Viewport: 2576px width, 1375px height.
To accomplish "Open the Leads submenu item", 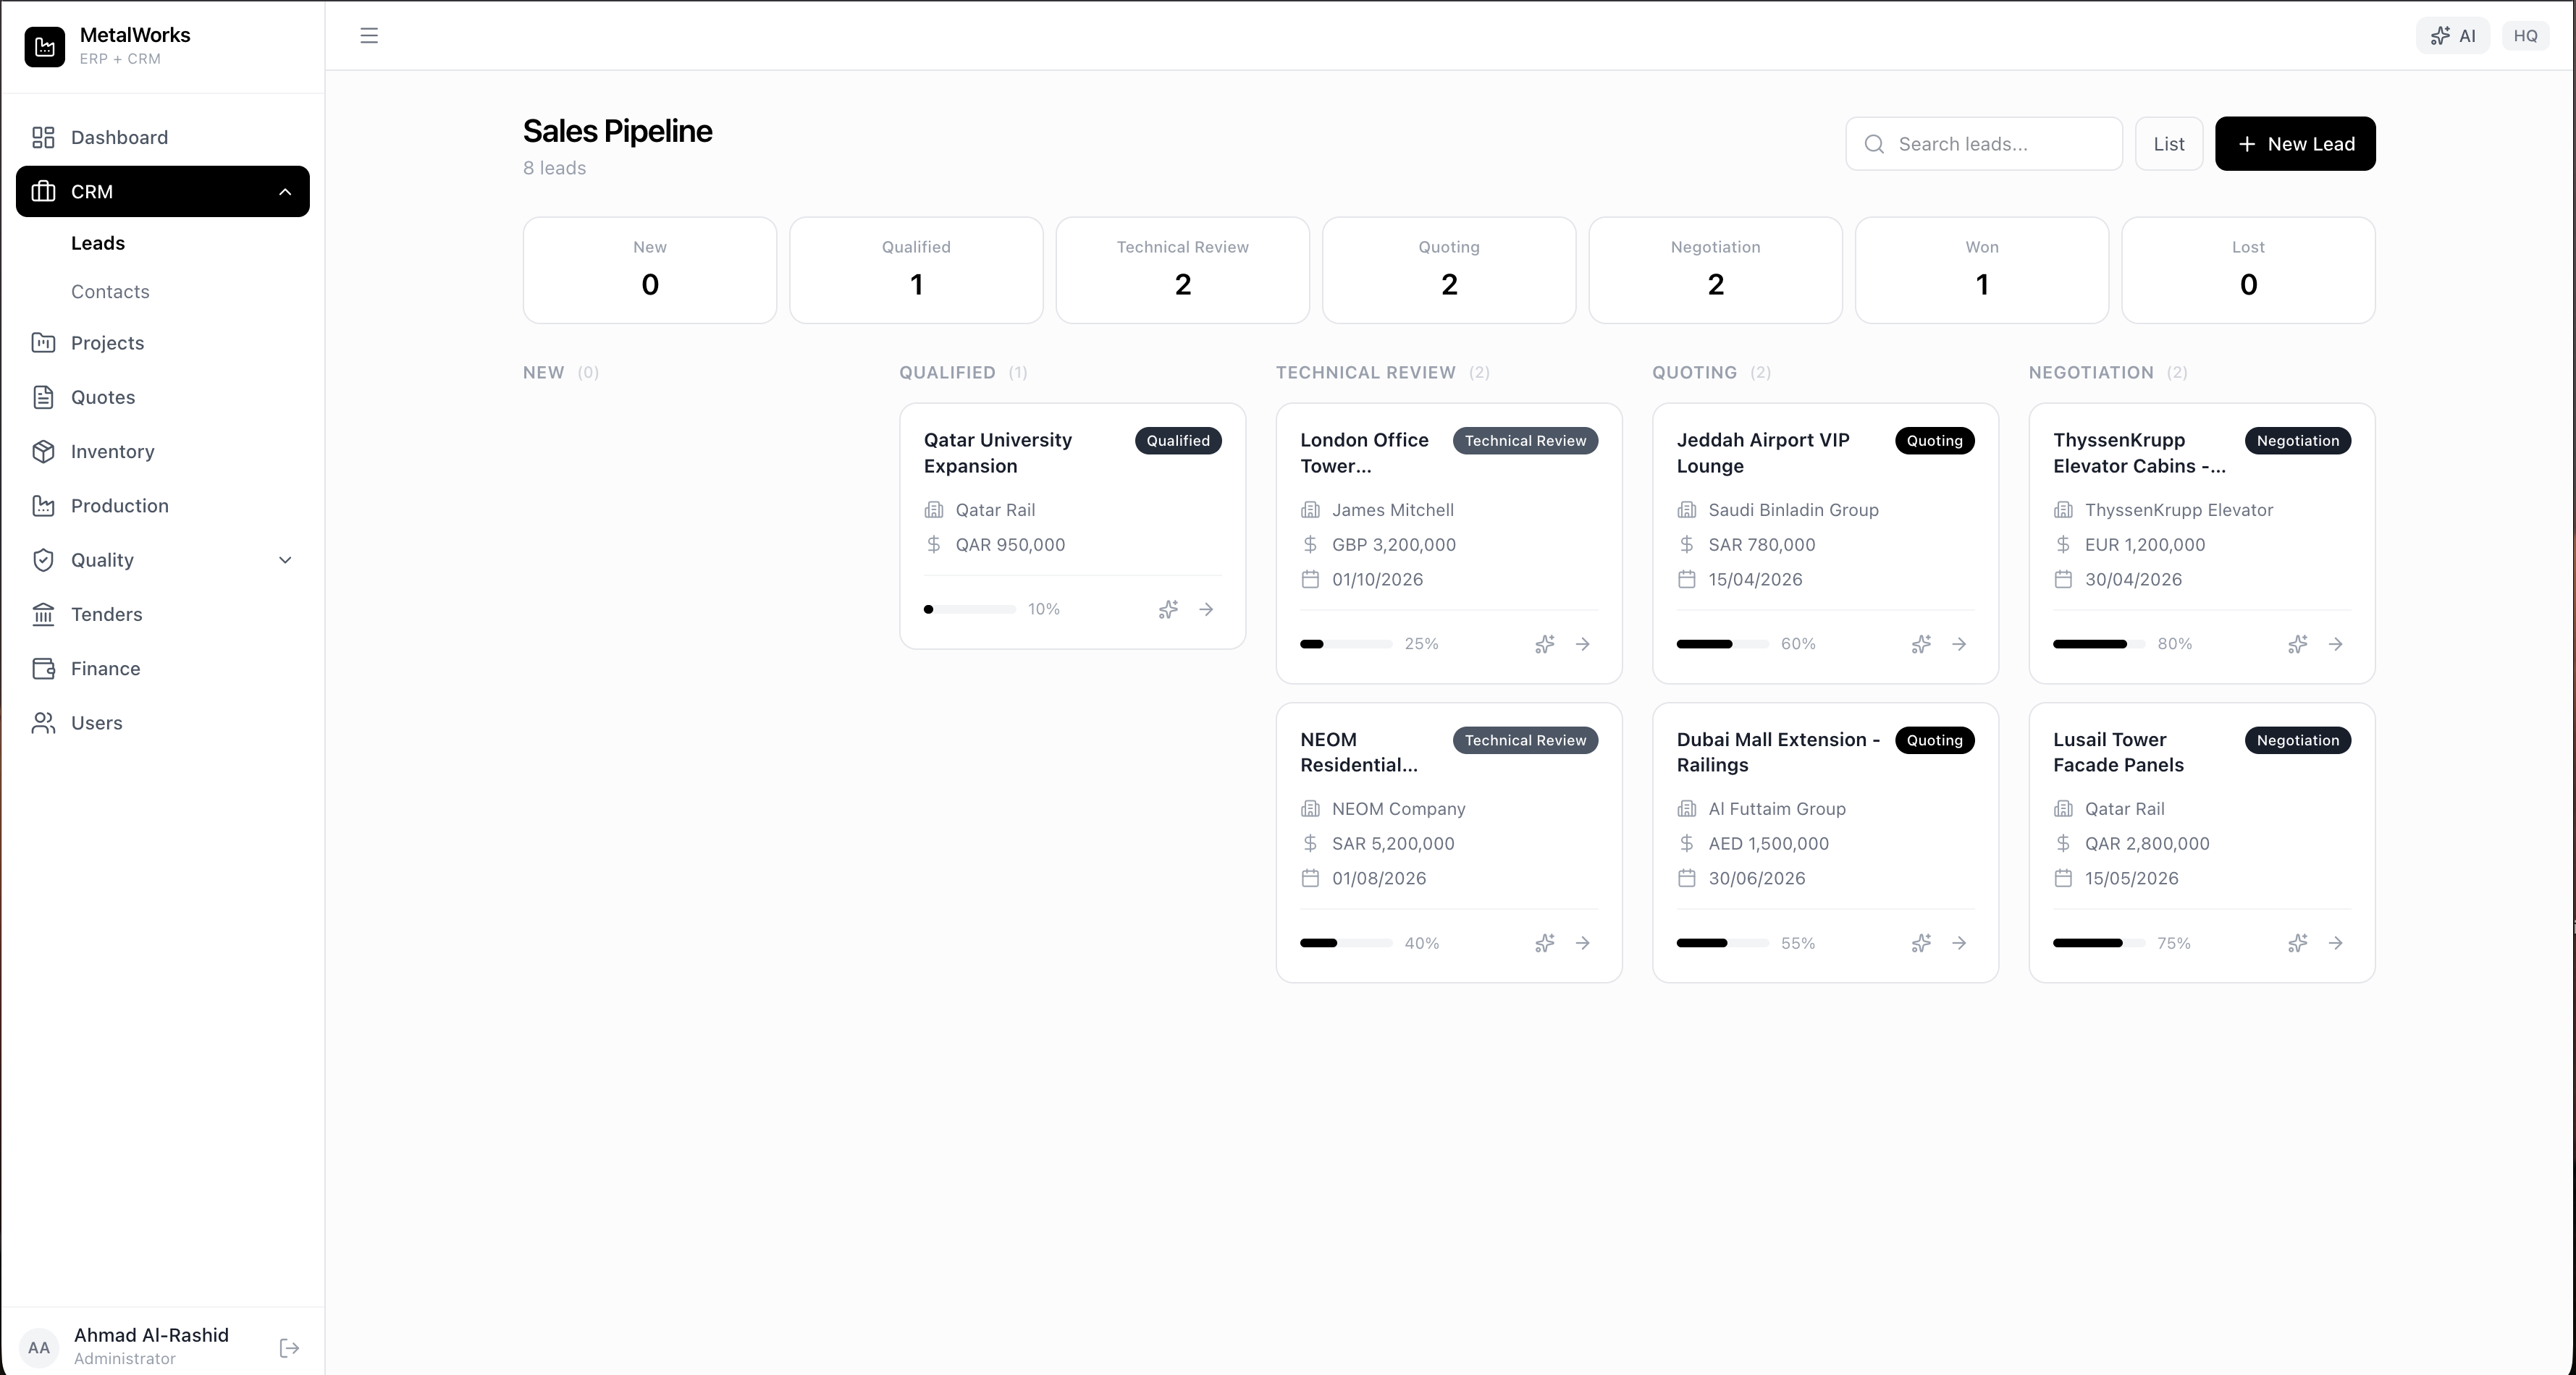I will [x=98, y=243].
